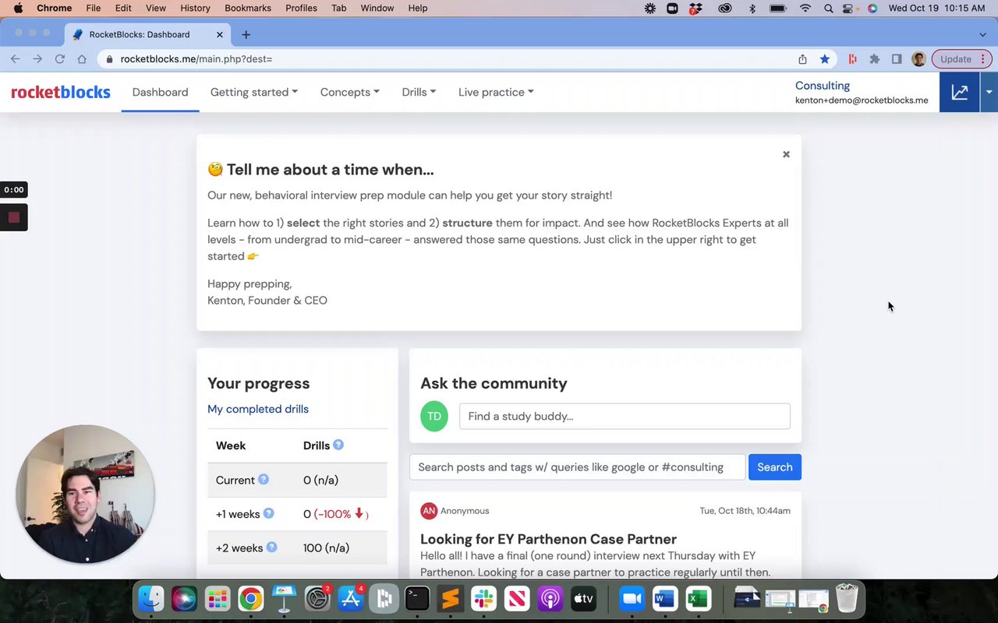Dismiss the announcement banner
This screenshot has width=998, height=623.
point(786,154)
